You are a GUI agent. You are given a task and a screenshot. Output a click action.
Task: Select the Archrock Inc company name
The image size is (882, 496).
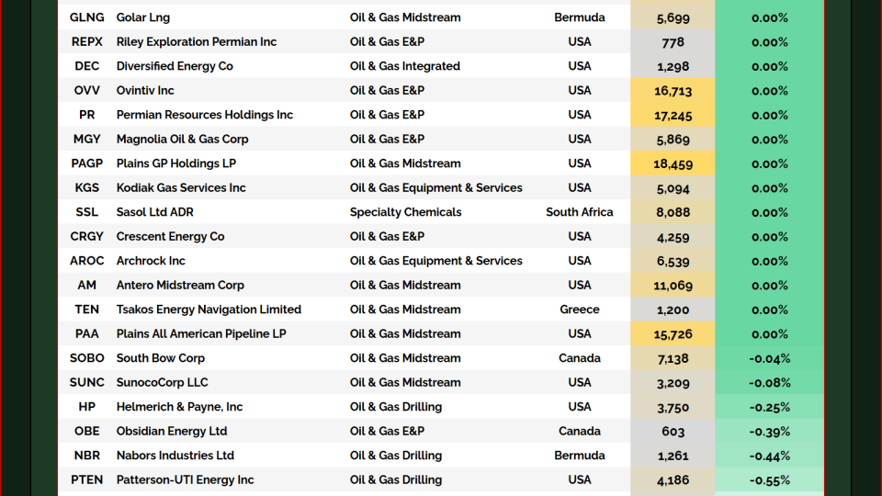151,261
